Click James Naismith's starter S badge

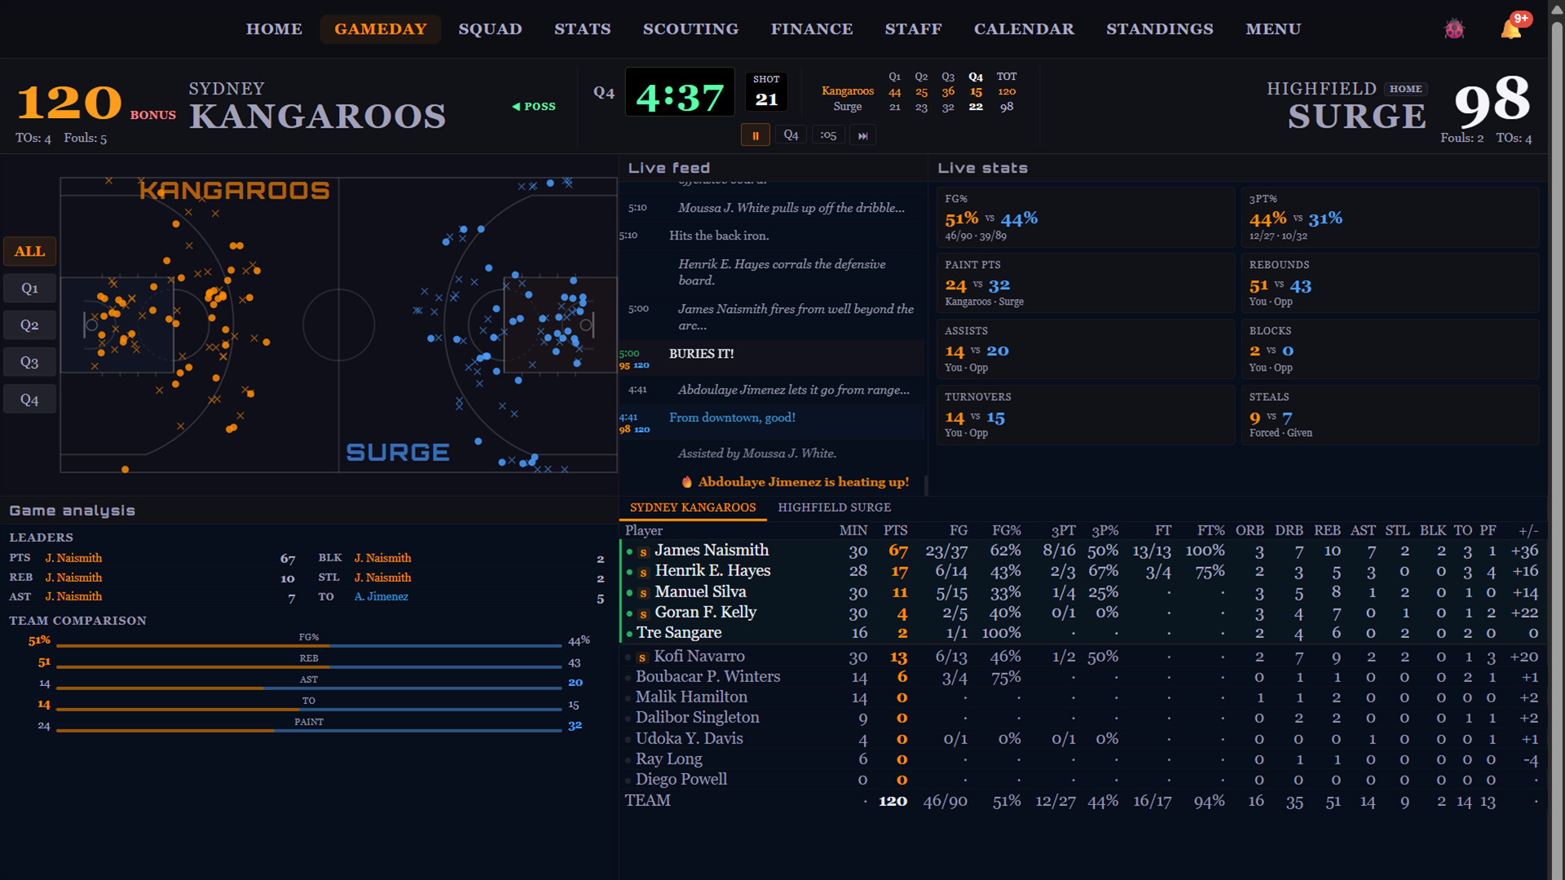click(643, 552)
